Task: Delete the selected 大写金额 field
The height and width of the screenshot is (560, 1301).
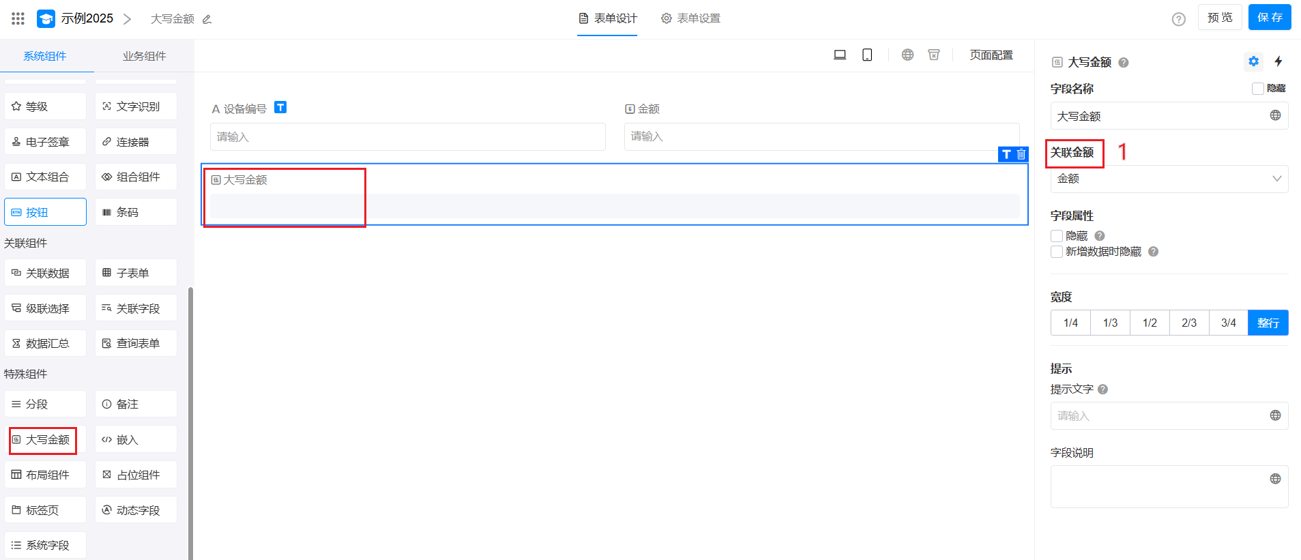Action: pos(1021,154)
